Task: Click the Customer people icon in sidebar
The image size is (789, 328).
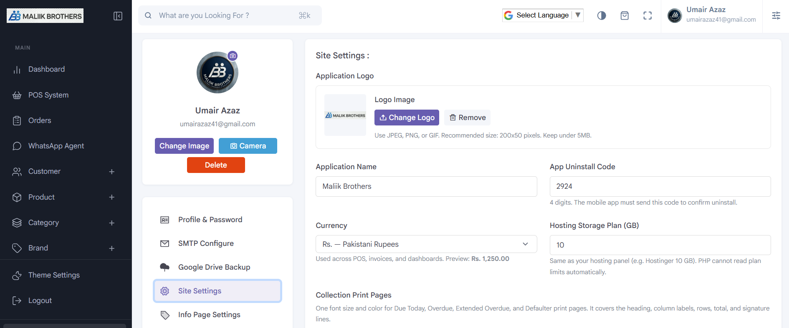Action: click(17, 172)
